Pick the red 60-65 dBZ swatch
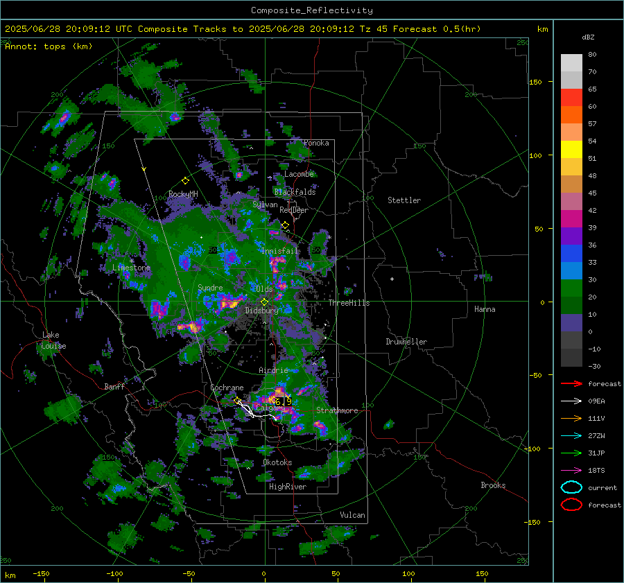The height and width of the screenshot is (583, 624). tap(571, 97)
